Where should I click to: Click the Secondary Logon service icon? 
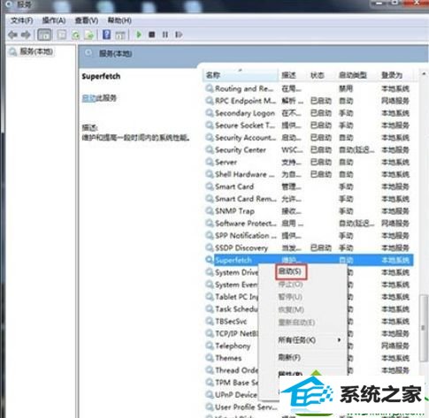point(210,113)
